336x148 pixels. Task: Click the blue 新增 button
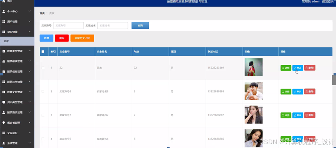coord(46,38)
